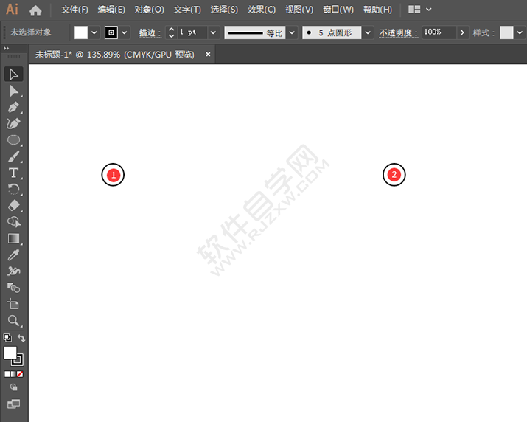Open the 选择(S) menu
This screenshot has width=527, height=422.
coord(224,10)
